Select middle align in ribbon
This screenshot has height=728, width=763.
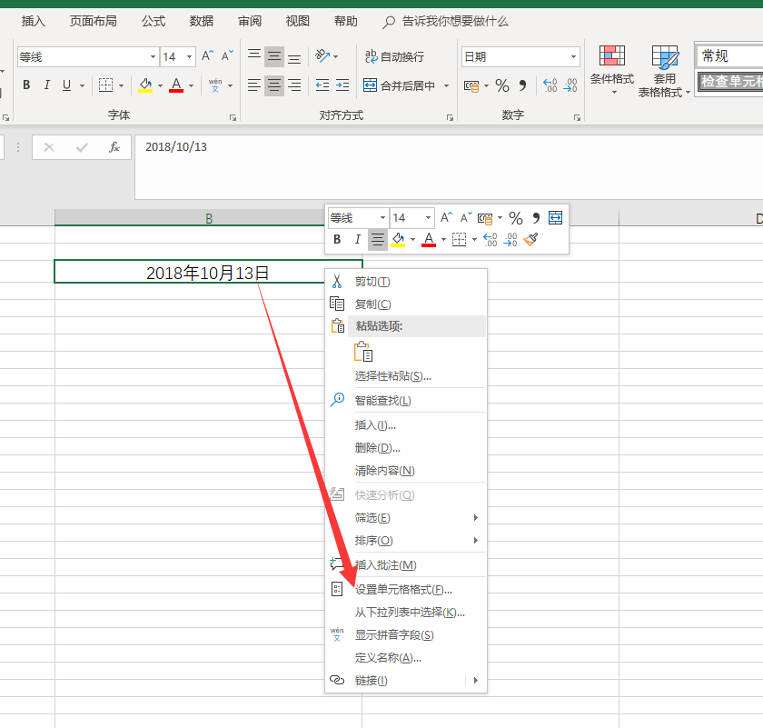[x=274, y=56]
